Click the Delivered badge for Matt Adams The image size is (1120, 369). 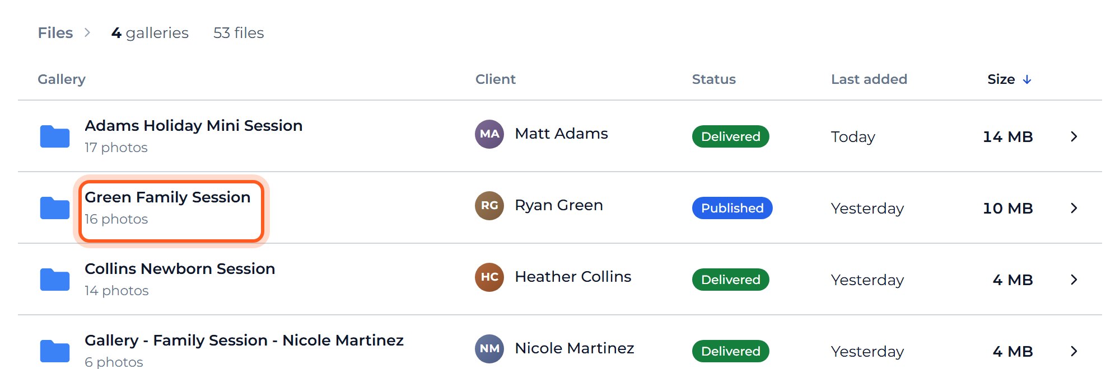[731, 136]
